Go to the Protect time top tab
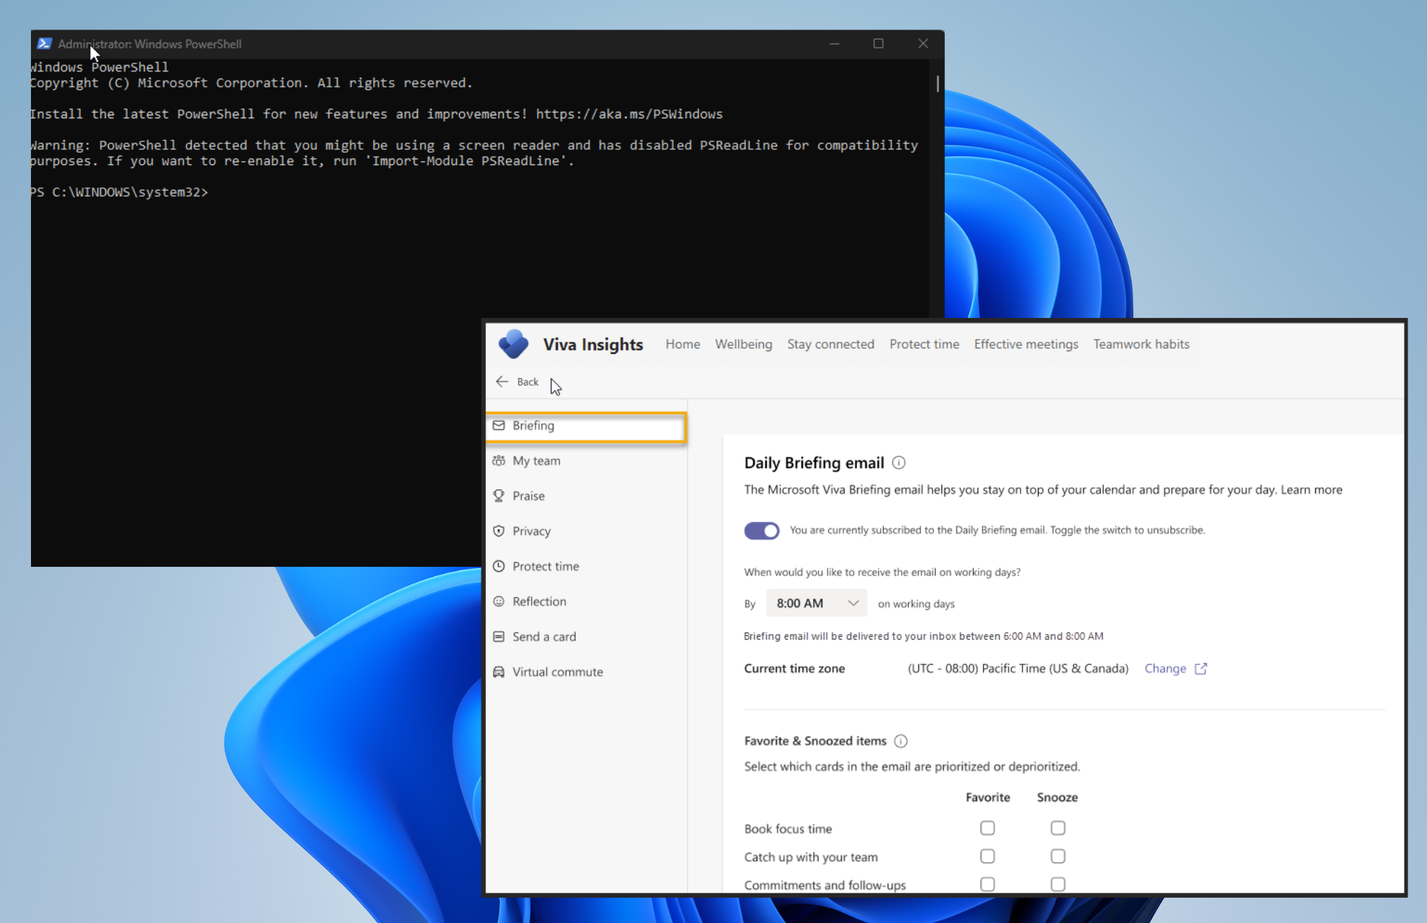This screenshot has height=923, width=1427. tap(924, 344)
